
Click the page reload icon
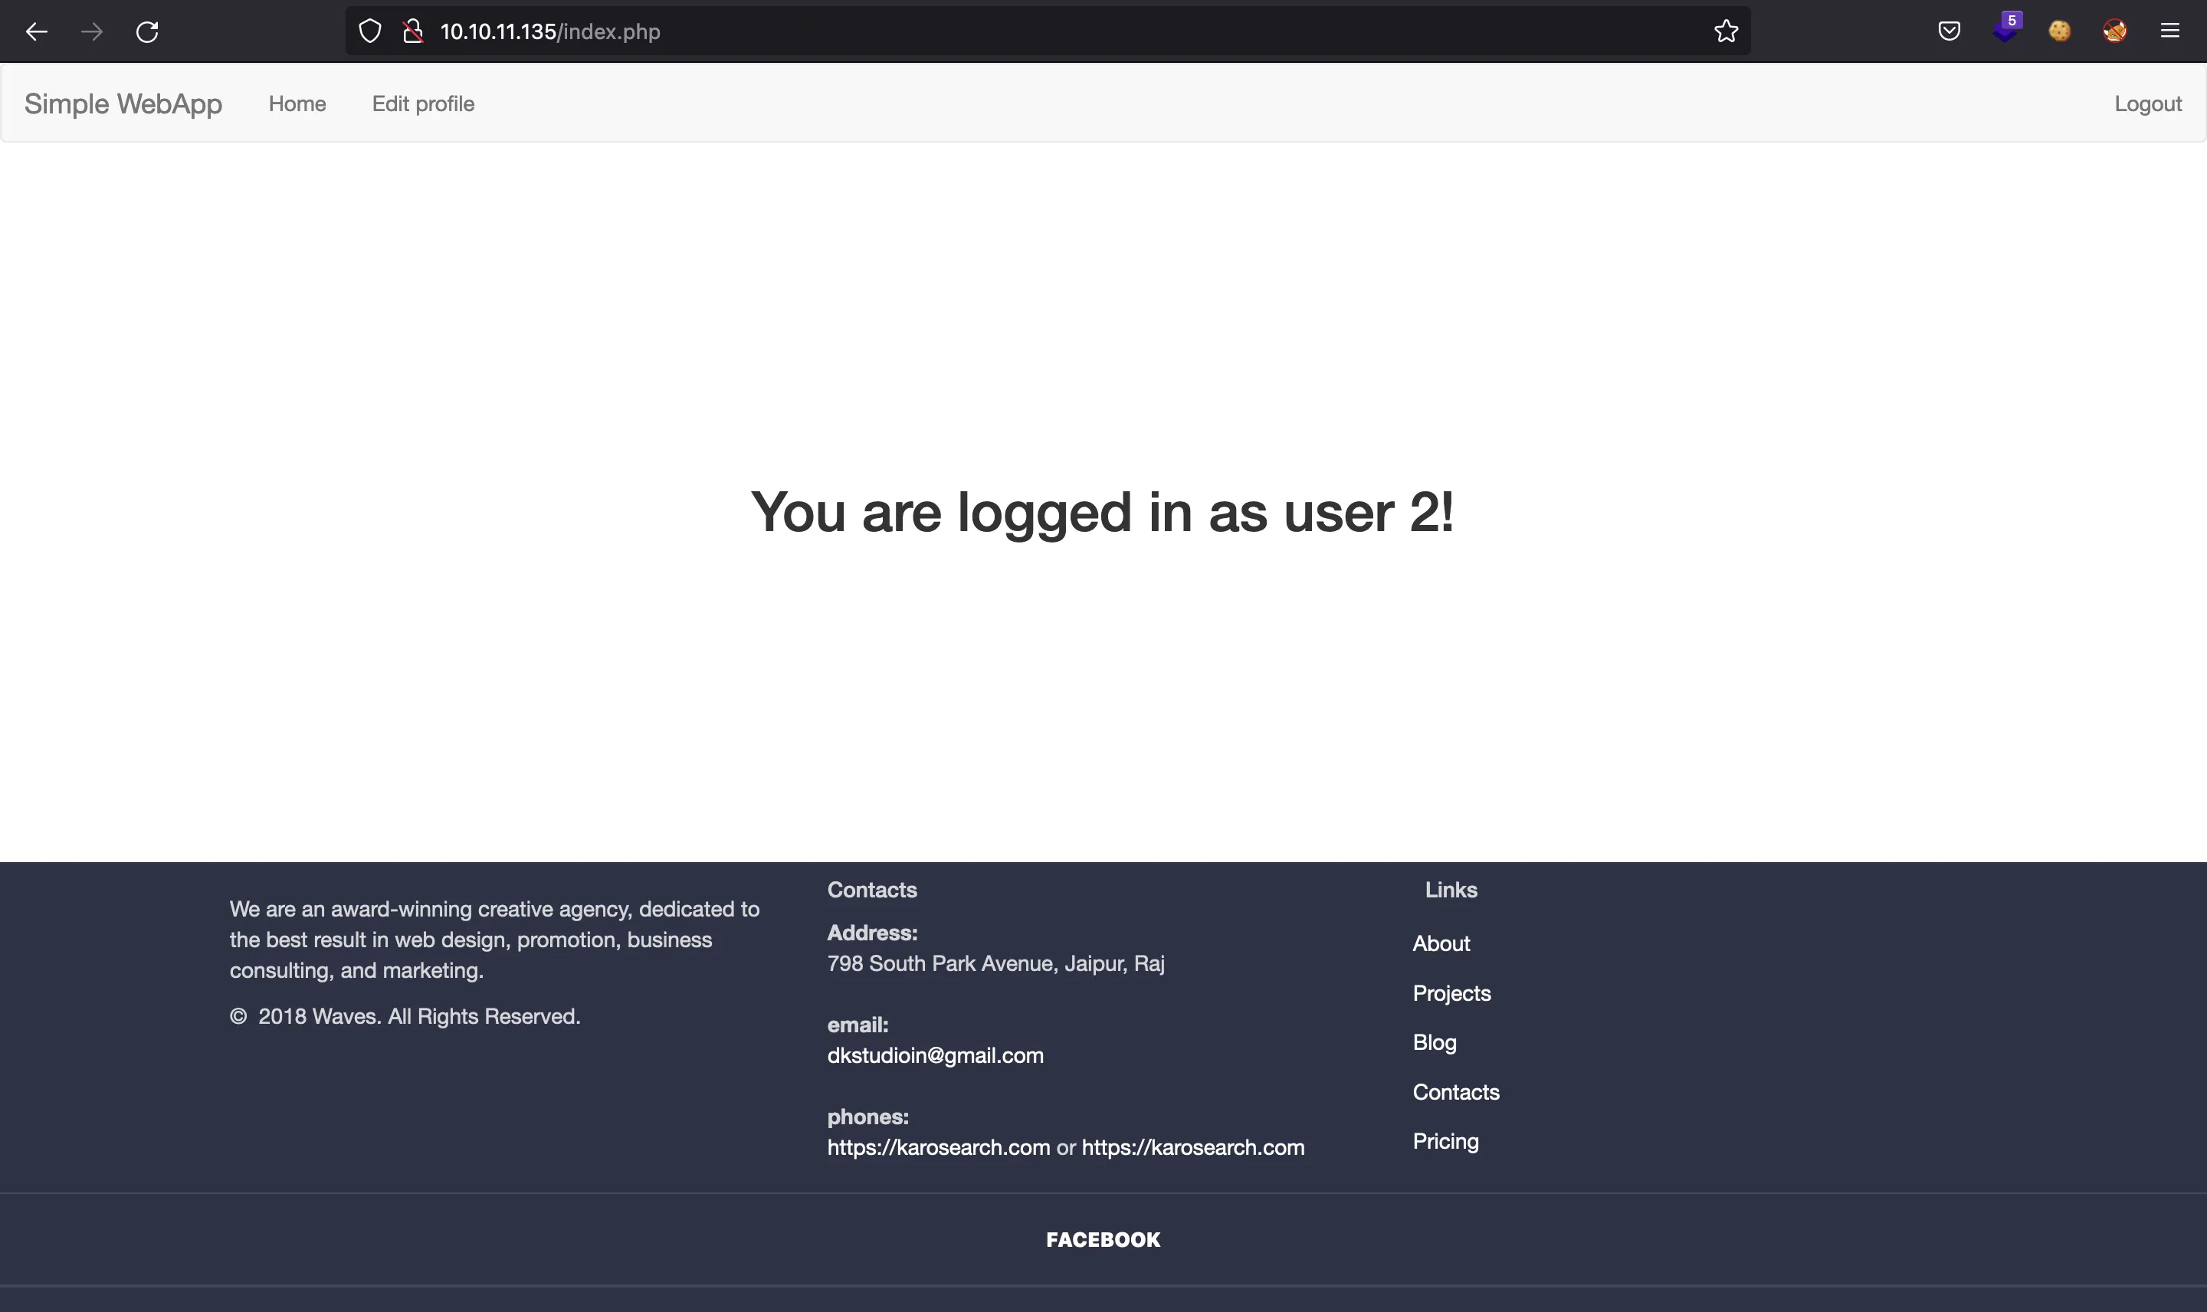(x=147, y=30)
